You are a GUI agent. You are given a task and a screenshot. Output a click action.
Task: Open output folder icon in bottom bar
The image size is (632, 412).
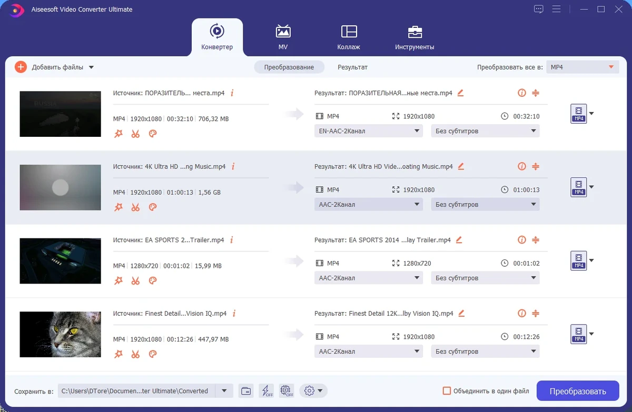(x=245, y=391)
